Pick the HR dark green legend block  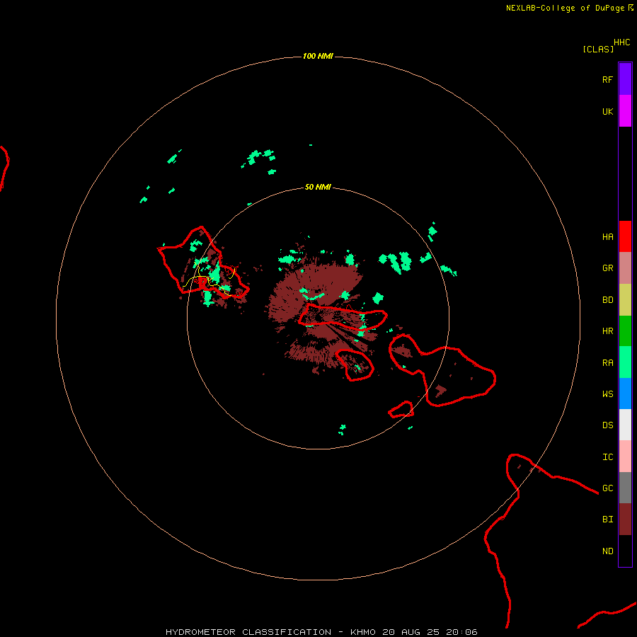[625, 331]
